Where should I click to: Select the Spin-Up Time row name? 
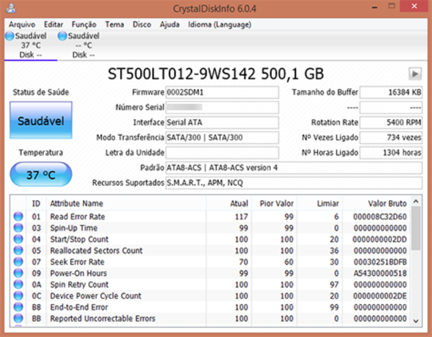click(74, 228)
